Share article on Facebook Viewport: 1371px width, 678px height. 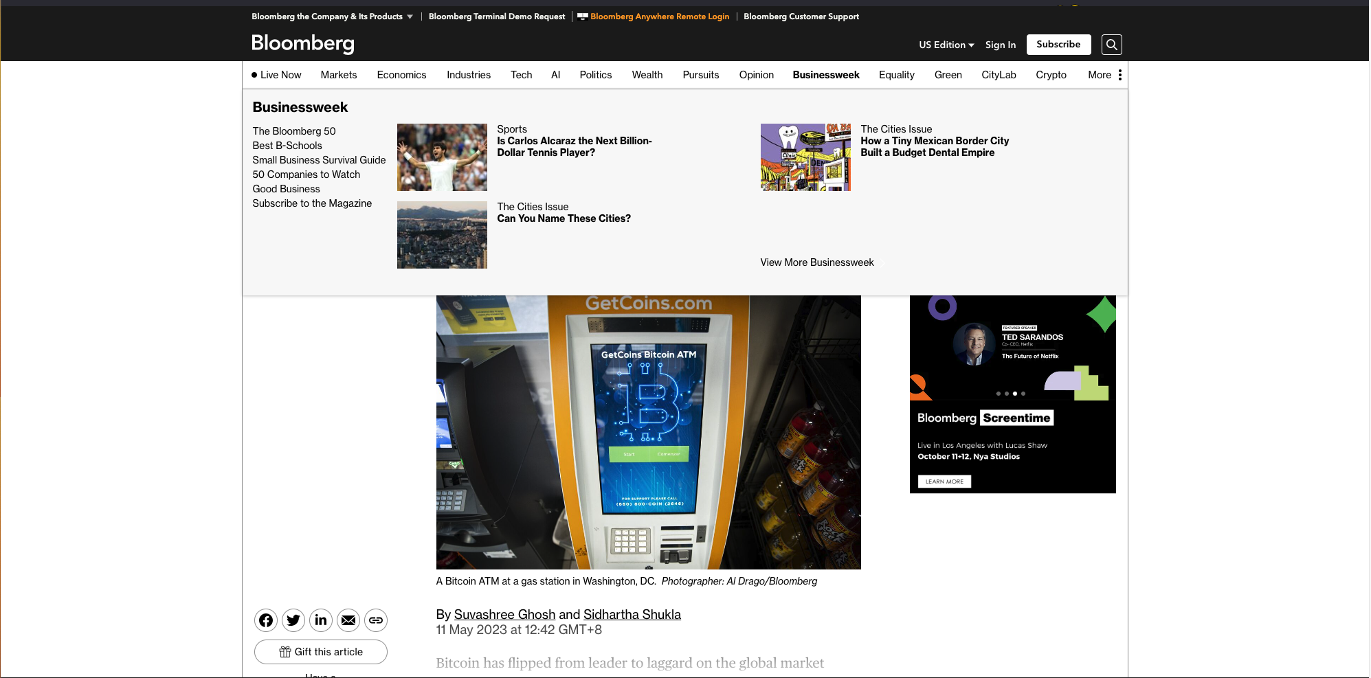(x=266, y=620)
